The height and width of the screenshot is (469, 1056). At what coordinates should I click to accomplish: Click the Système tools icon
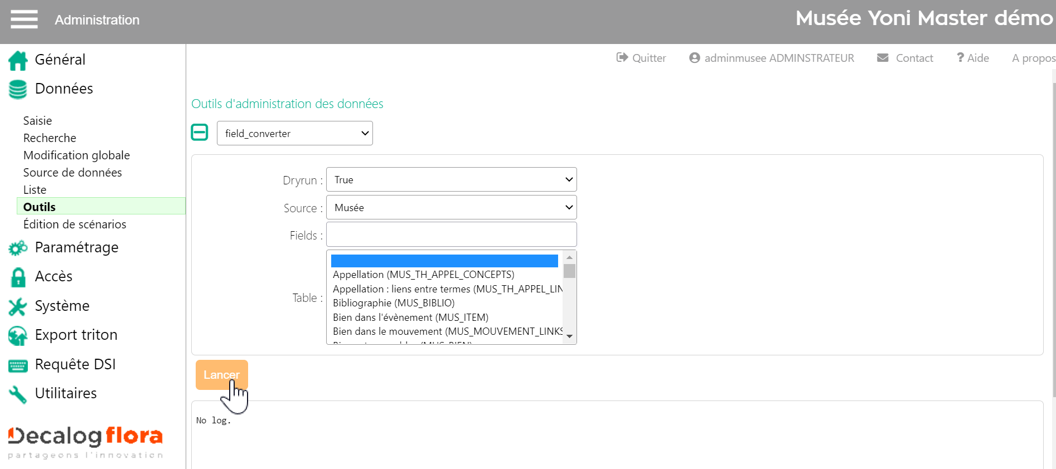click(x=18, y=306)
